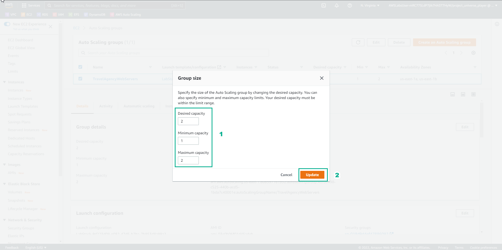Open IAM shortcut in favorites bar
Screen dimensions: 502x250
point(58,15)
